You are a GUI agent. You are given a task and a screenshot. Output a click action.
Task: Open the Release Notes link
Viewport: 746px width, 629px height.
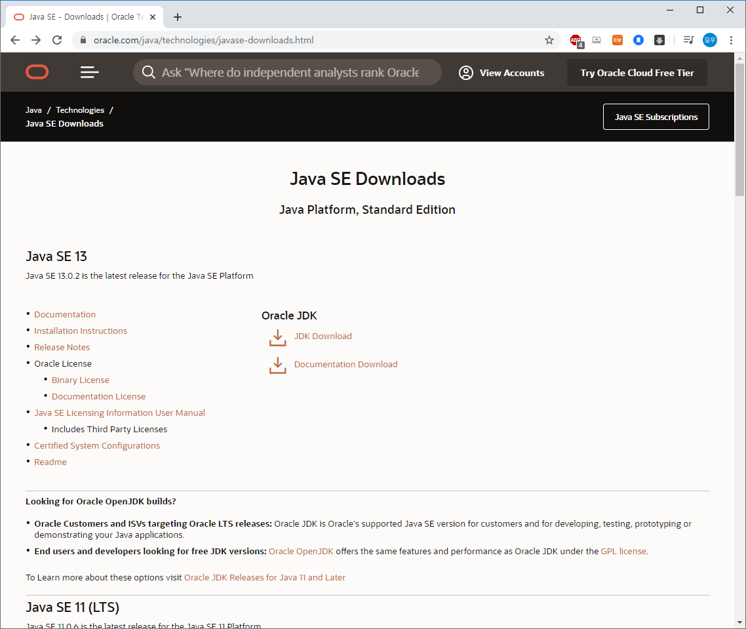pos(62,347)
